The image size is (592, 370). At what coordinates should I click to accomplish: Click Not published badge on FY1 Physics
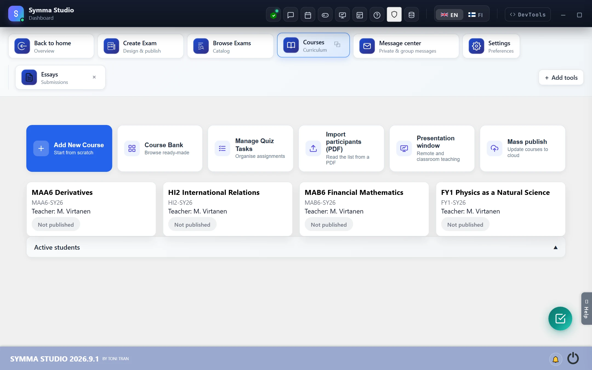[465, 224]
